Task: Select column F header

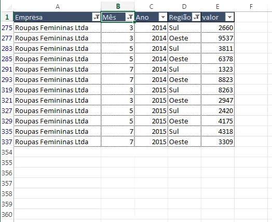Action: coord(251,7)
